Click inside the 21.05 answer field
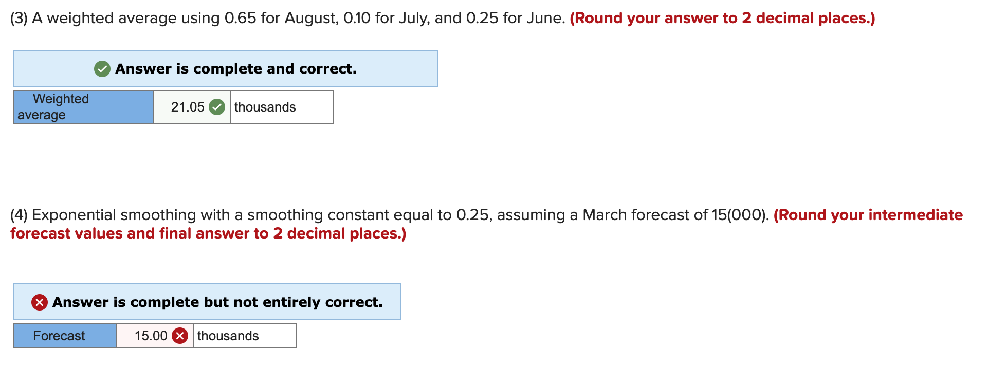 click(x=188, y=107)
